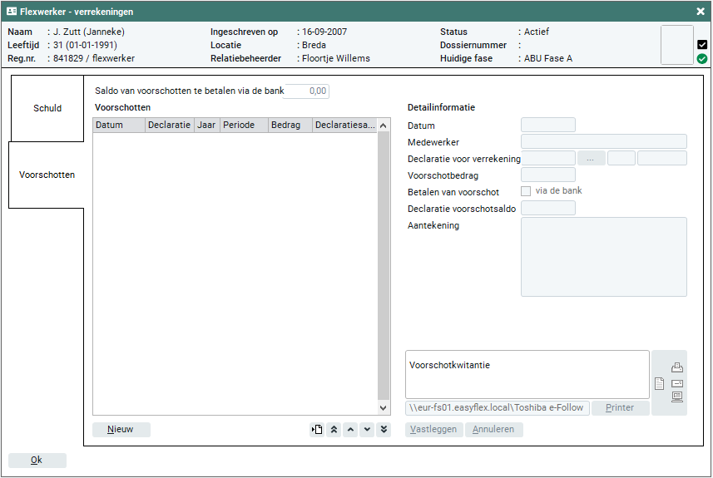Click the Voorschotten list scroll-up arrow
713x478 pixels.
[x=384, y=126]
